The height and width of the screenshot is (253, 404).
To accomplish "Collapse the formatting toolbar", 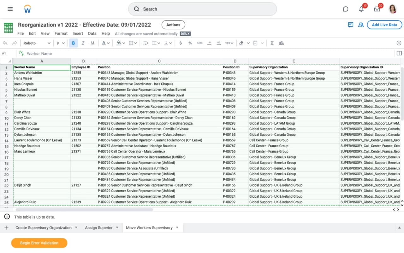I will click(399, 43).
